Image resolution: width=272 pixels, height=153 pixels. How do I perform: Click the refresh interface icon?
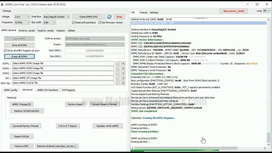[109, 17]
